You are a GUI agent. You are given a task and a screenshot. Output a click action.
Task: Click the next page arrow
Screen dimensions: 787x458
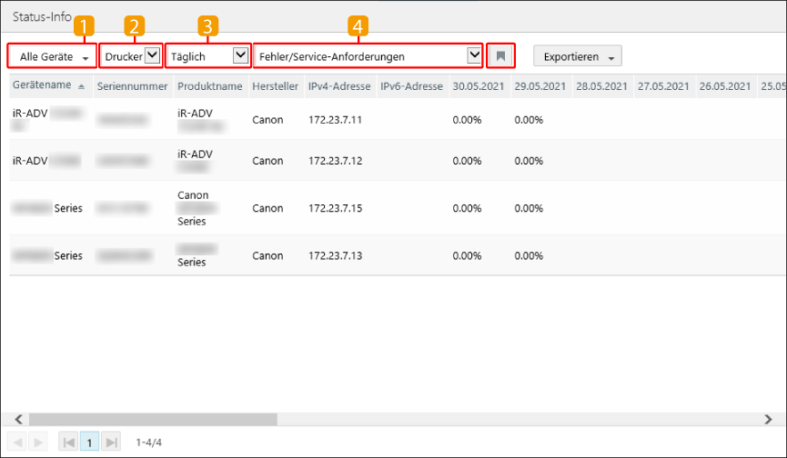click(38, 442)
